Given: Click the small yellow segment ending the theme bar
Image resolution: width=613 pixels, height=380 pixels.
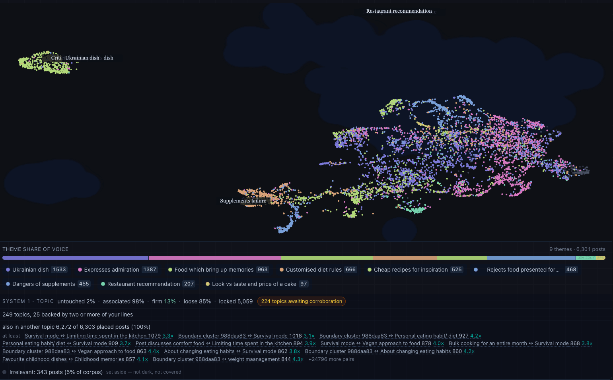Looking at the screenshot, I should click(601, 258).
